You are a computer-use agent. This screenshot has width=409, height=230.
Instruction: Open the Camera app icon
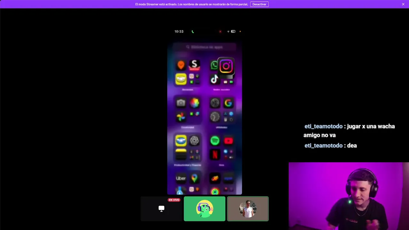pos(181,103)
